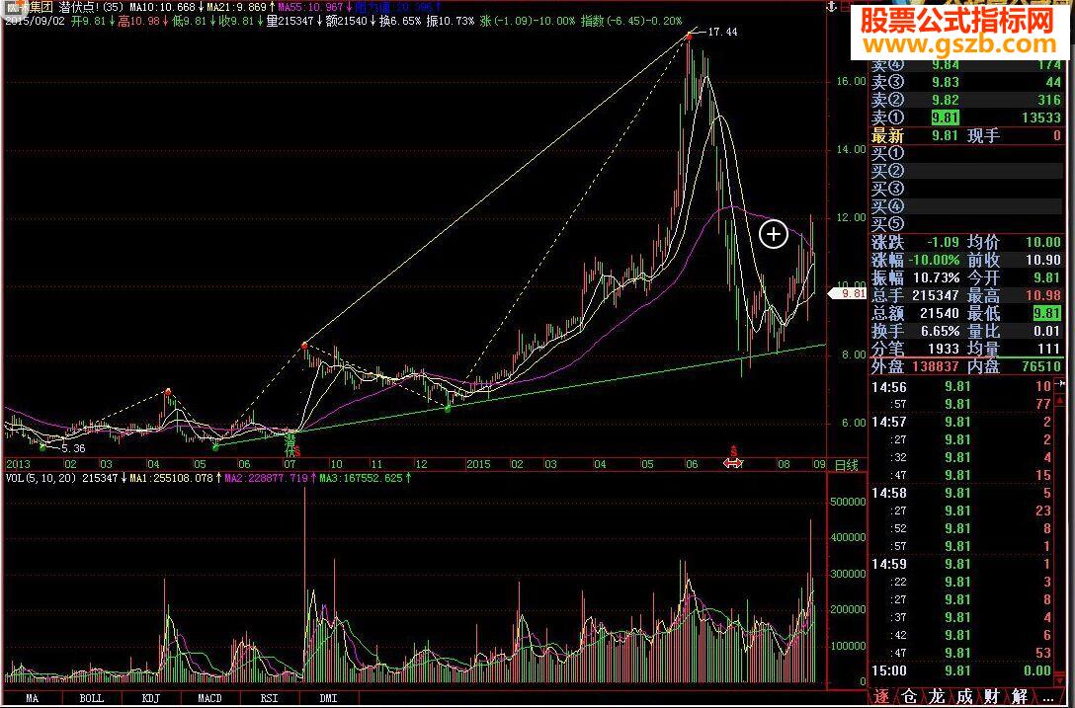Click the MA2:228877.719 volume value

267,478
